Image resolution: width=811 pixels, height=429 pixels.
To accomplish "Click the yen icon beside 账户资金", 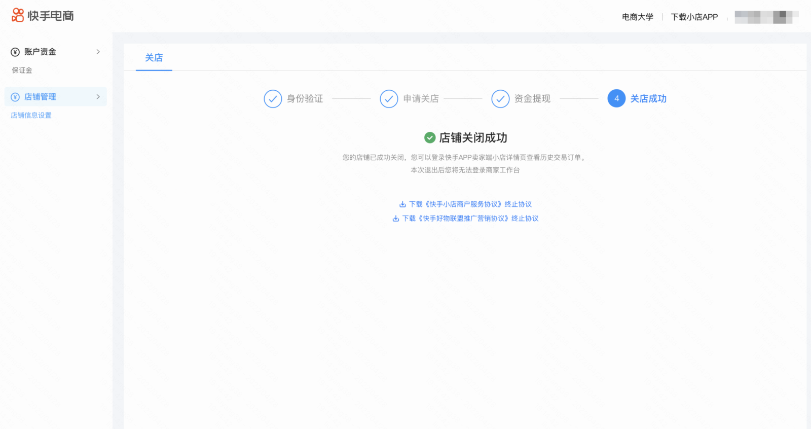I will (x=15, y=52).
